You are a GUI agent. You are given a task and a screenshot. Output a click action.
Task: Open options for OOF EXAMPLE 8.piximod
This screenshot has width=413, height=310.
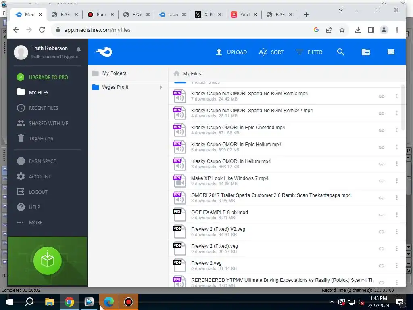tap(397, 215)
